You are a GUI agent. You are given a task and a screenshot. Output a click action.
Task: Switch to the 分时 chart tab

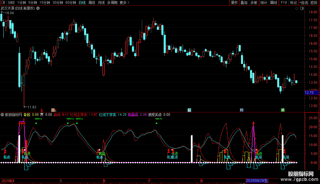11,3
